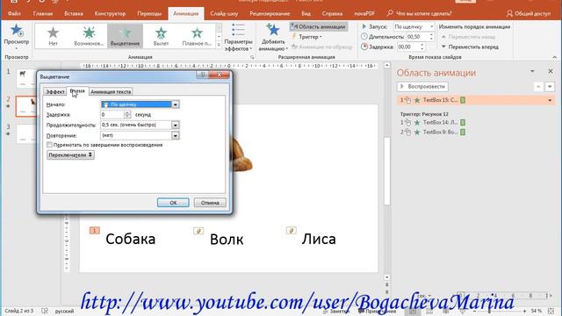Open the Анимация текста tab in dialog
Viewport: 562px width, 316px height.
[x=111, y=91]
